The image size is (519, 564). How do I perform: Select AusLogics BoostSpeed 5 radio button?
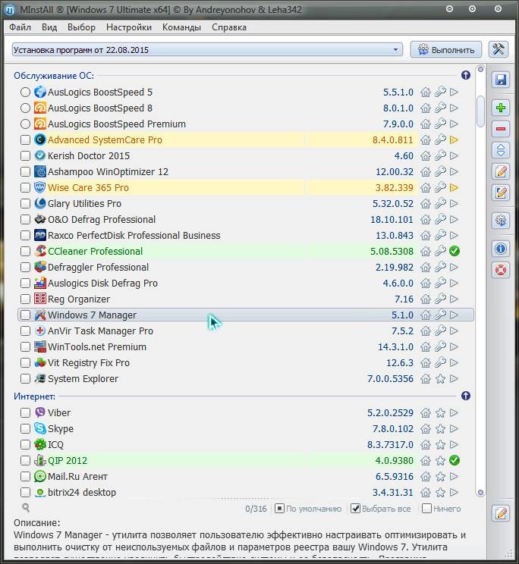point(25,92)
